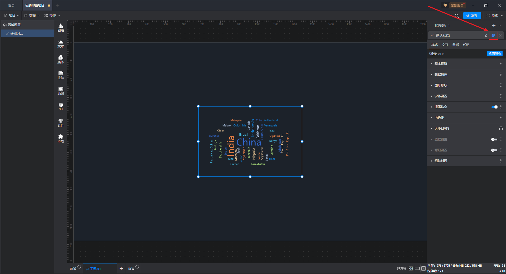Switch to the 交互 tab

tap(445, 45)
